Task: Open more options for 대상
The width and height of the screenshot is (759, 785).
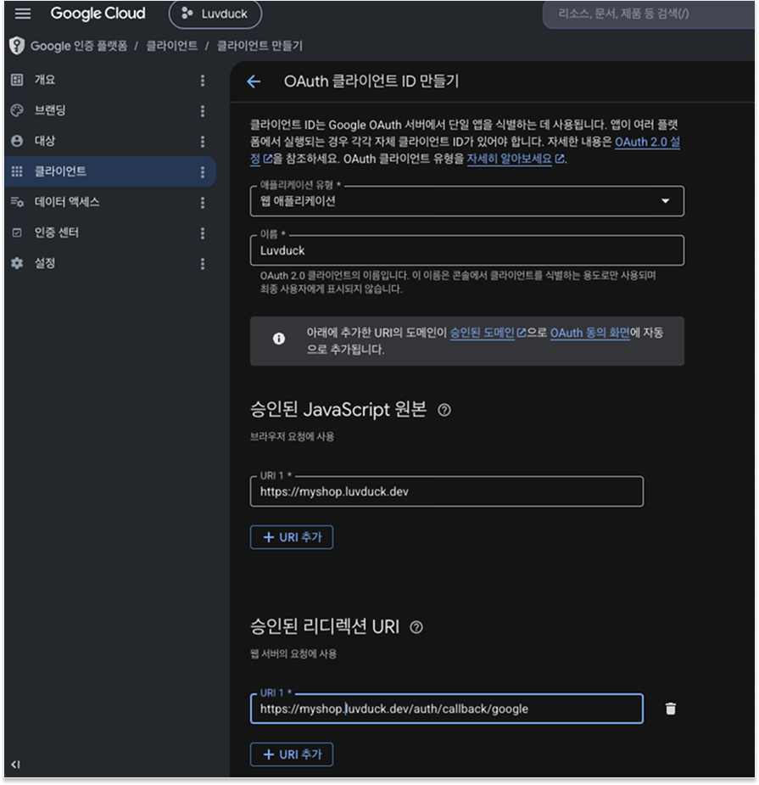Action: pyautogui.click(x=203, y=142)
